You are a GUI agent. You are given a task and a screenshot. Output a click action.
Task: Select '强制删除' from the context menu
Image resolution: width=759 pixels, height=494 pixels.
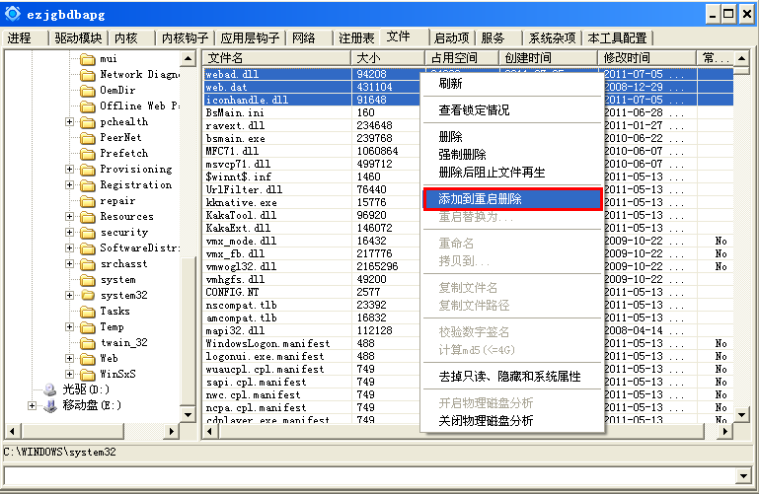click(x=462, y=155)
